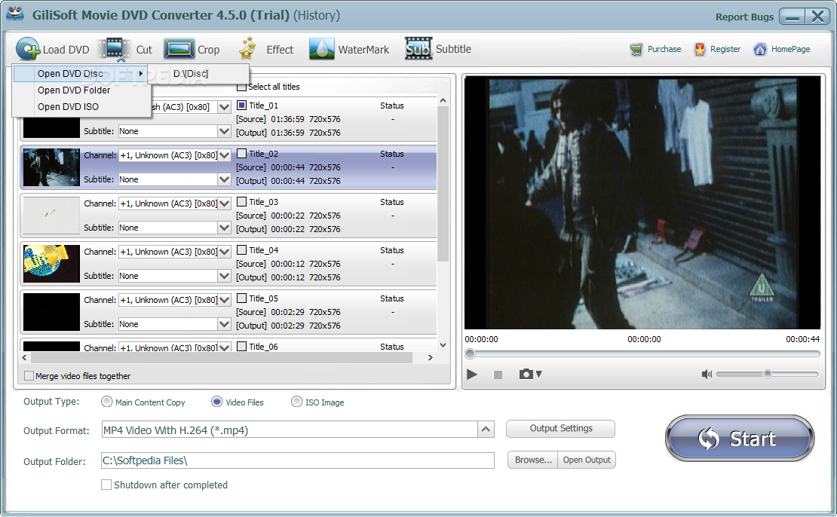The image size is (837, 517).
Task: Click the HomePage house icon
Action: pyautogui.click(x=759, y=50)
